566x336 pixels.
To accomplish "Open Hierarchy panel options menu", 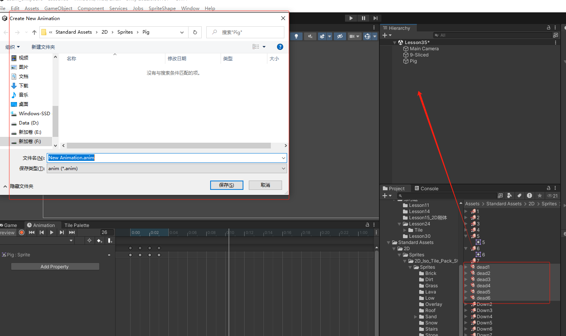I will click(555, 28).
